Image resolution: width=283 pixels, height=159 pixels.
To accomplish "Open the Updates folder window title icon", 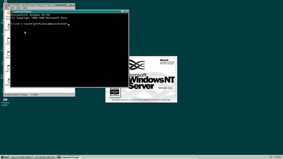I will 5,5.
